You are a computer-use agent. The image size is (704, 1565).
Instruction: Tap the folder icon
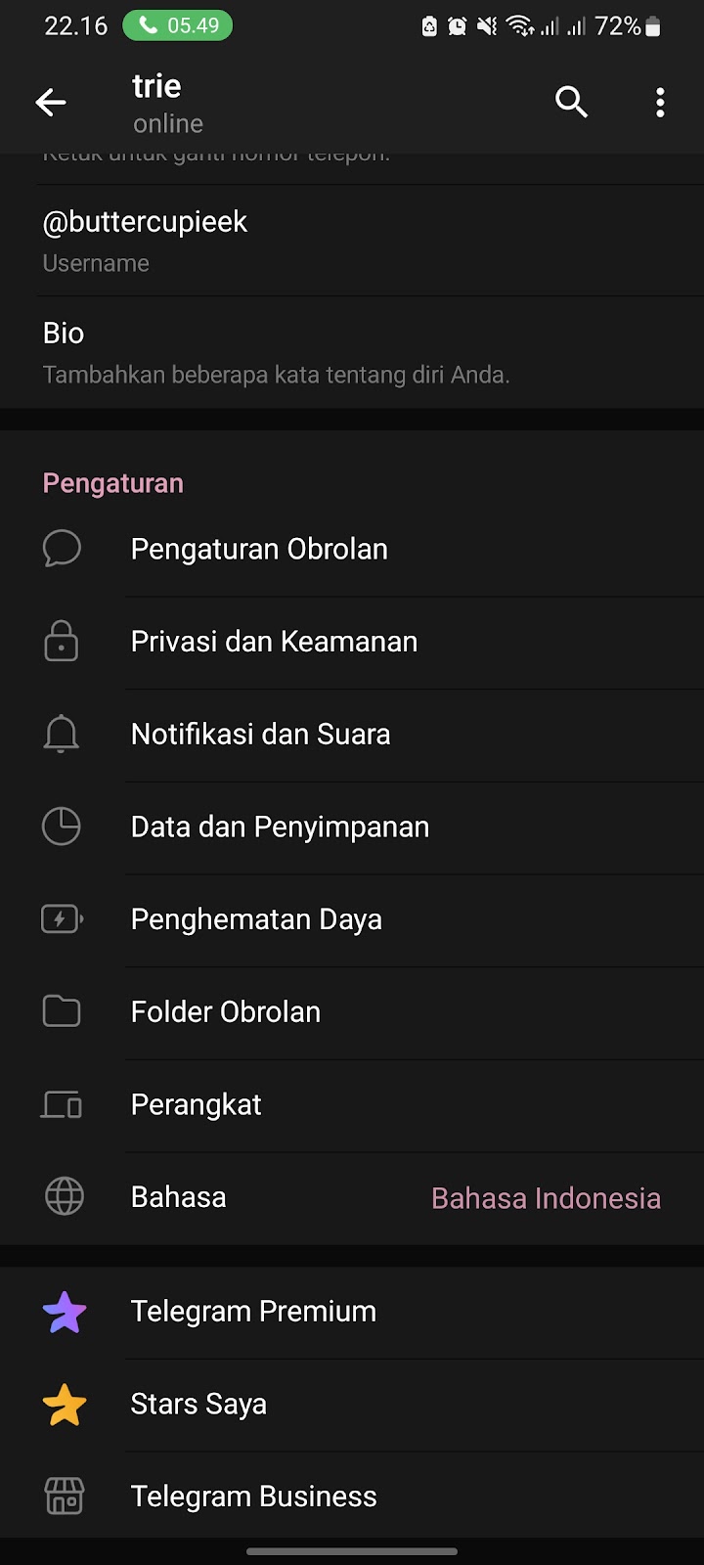[x=62, y=1011]
